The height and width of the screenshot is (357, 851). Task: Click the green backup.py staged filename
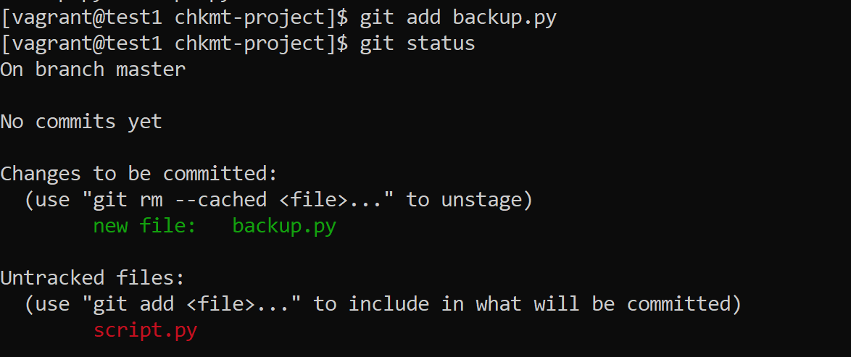coord(284,227)
